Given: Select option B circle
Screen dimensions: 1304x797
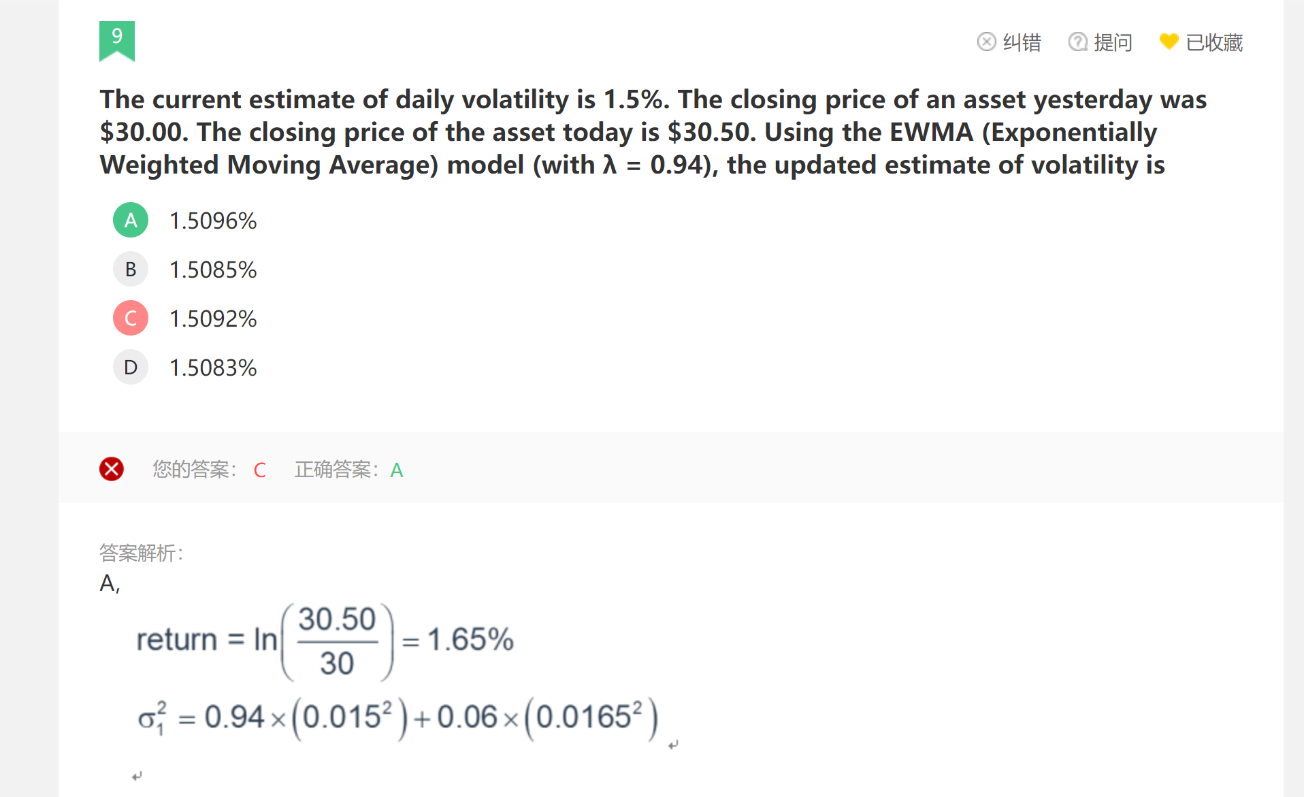Looking at the screenshot, I should pos(131,270).
